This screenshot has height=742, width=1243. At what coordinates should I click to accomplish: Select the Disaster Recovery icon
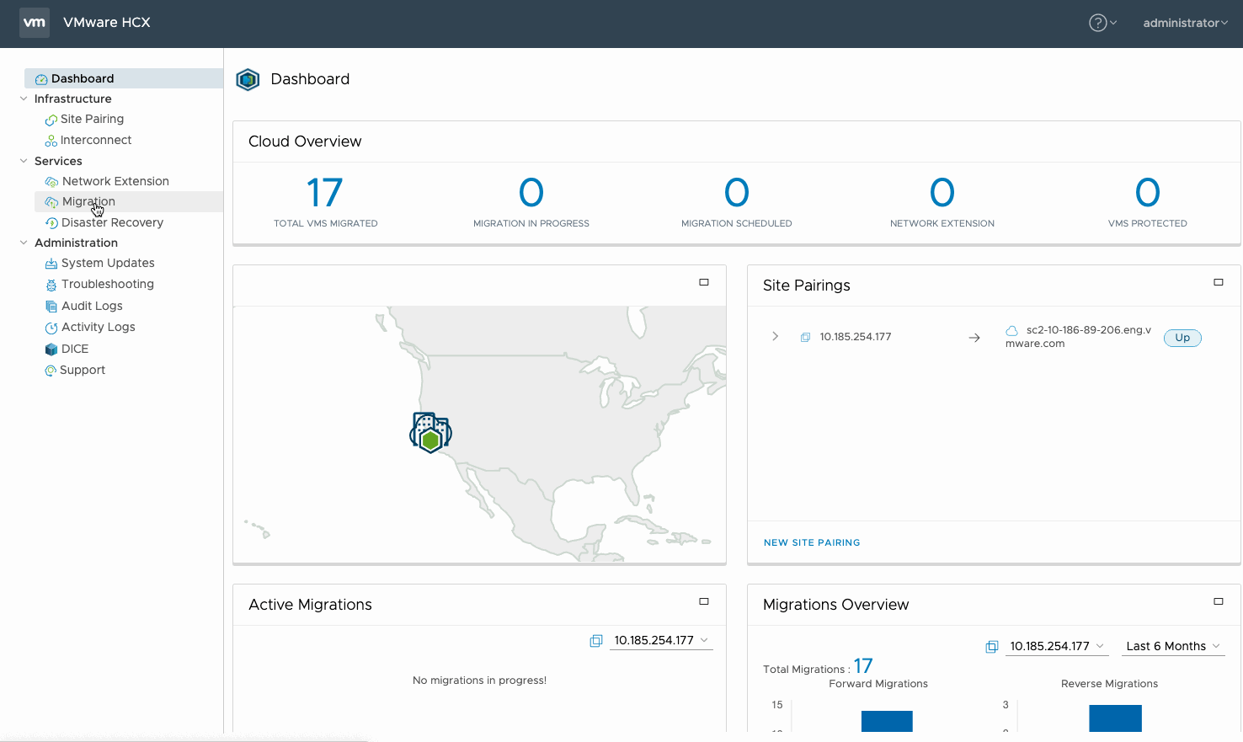(51, 222)
